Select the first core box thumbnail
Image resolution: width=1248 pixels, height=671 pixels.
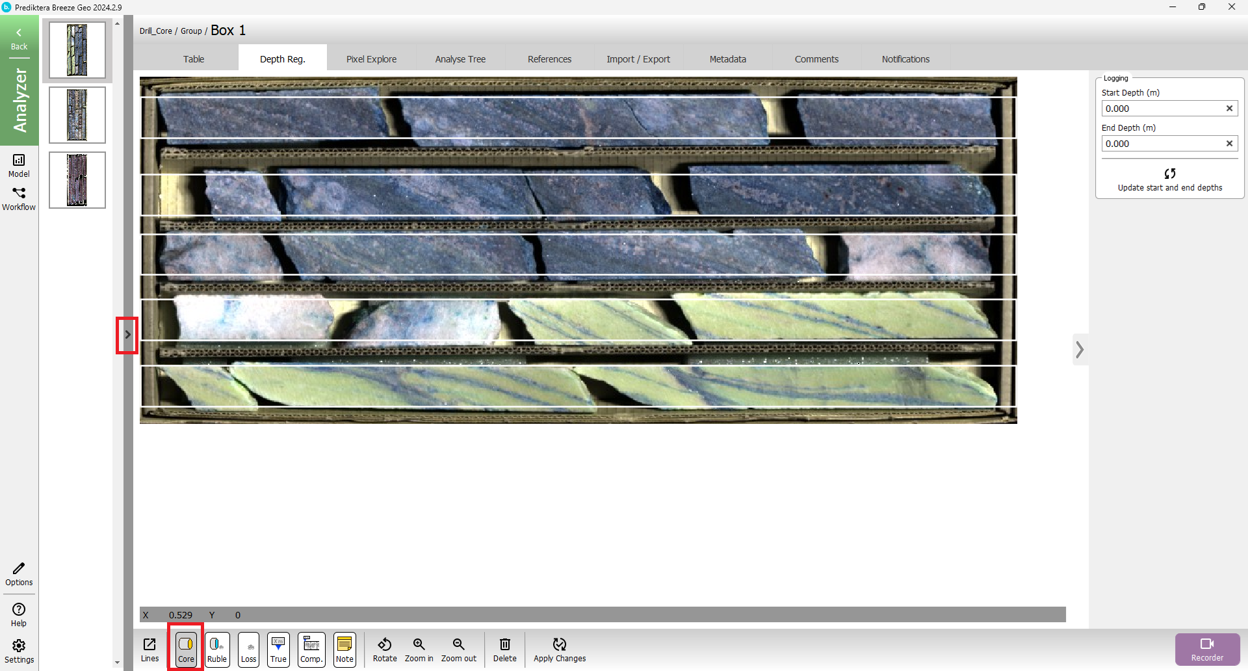click(77, 50)
